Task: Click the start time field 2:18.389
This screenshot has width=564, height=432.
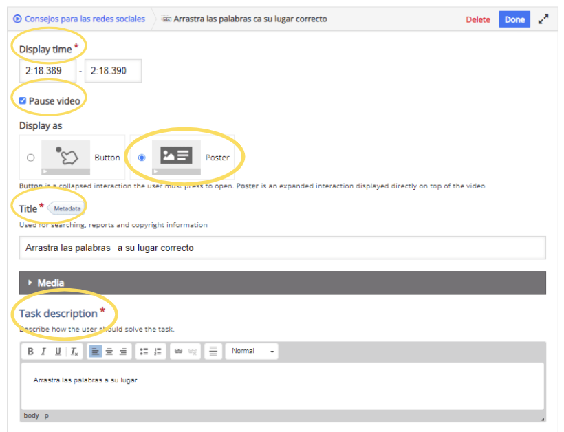Action: point(47,71)
